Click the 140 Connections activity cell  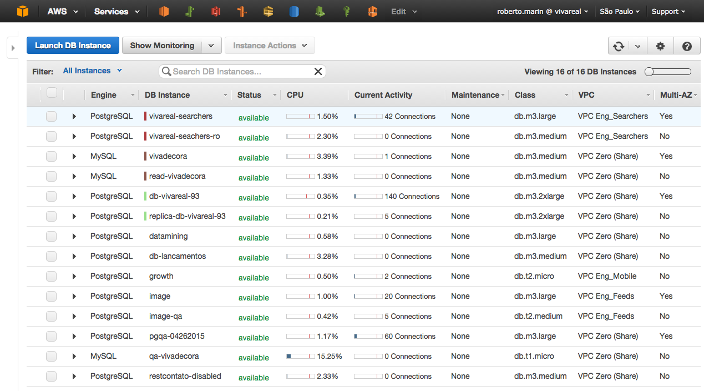click(x=397, y=196)
